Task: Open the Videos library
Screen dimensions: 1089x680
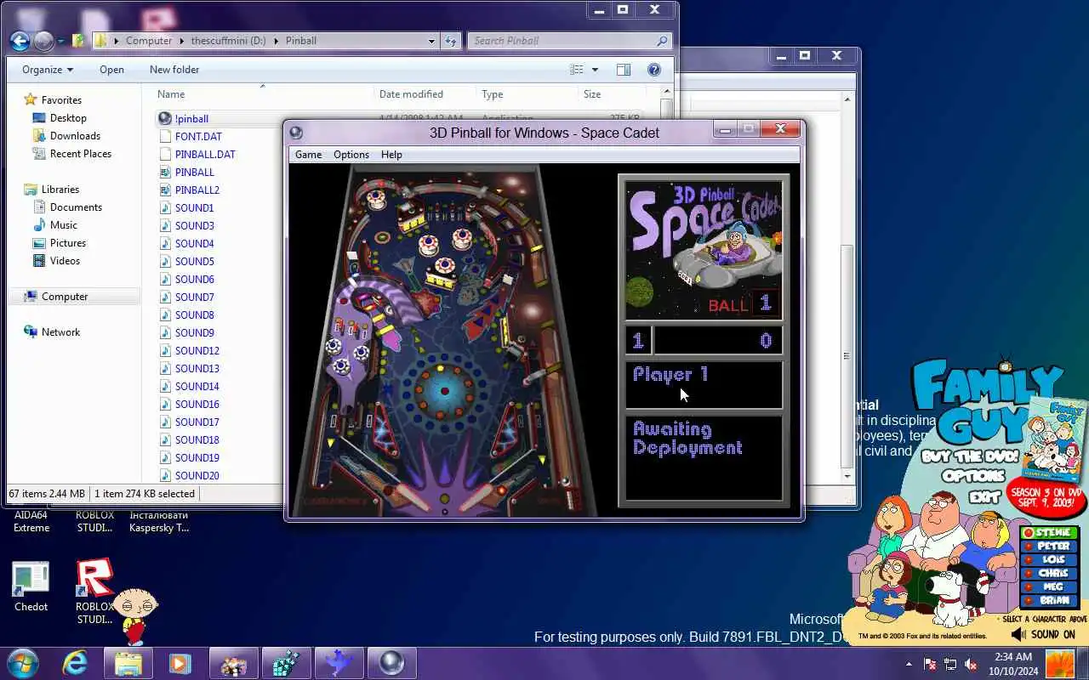Action: coord(65,260)
